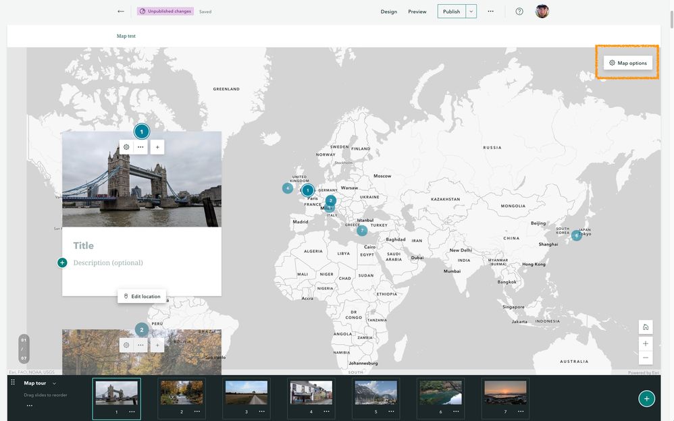Click slide 2 add media plus button
This screenshot has height=421, width=674.
tap(157, 345)
